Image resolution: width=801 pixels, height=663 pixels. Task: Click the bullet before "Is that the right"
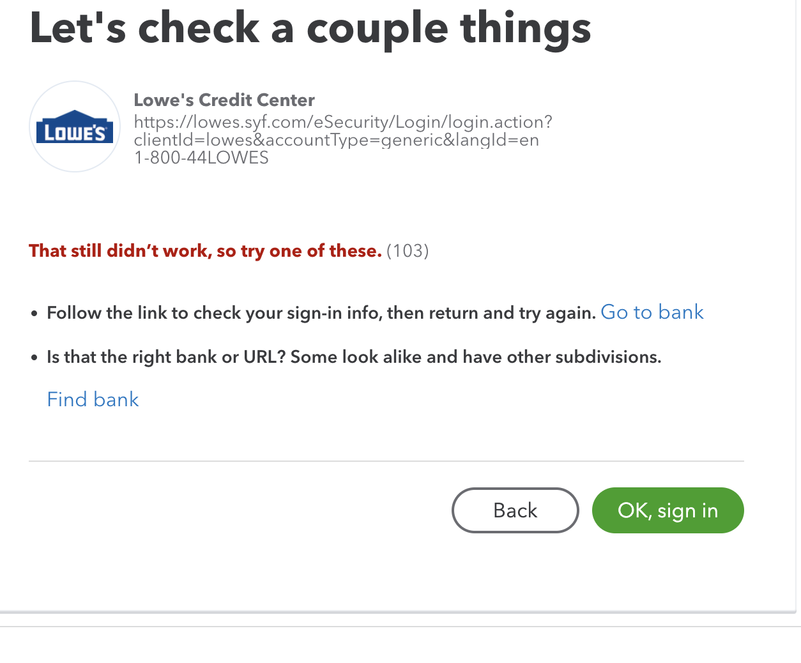click(34, 358)
